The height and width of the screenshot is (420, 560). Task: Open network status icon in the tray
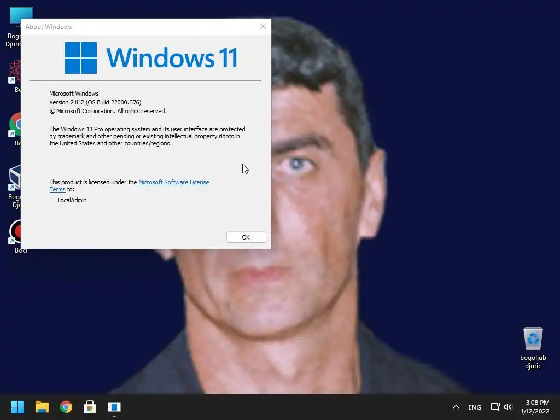[495, 407]
